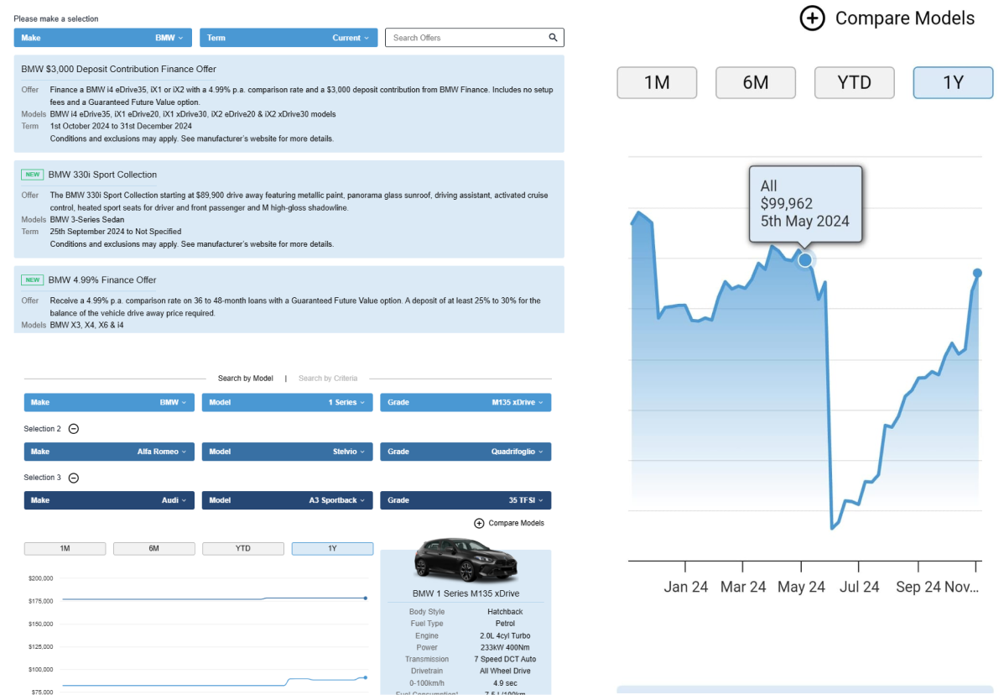Remove Selection 2 with its minus icon

[74, 429]
